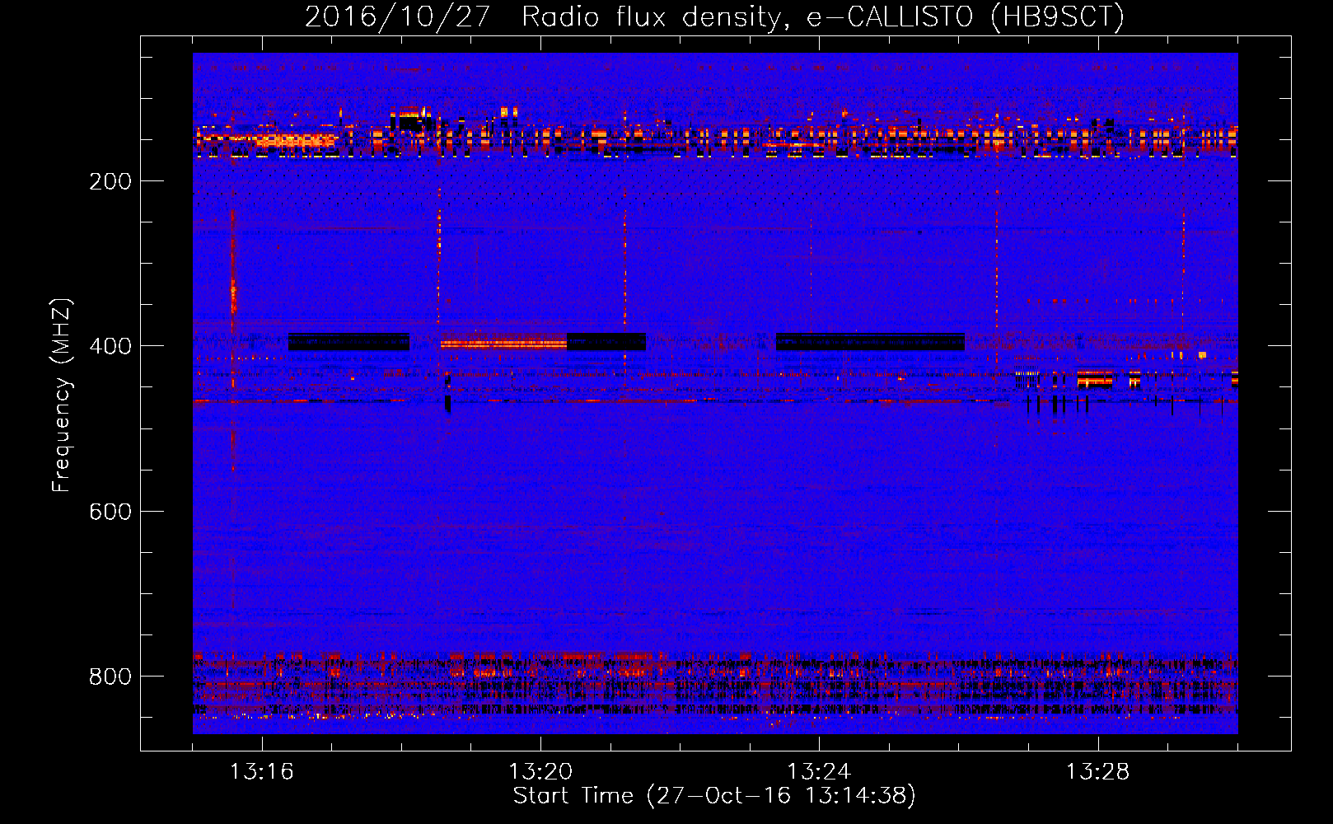1333x824 pixels.
Task: Click the "Frequency (MHZ)" axis label
Action: (x=61, y=395)
